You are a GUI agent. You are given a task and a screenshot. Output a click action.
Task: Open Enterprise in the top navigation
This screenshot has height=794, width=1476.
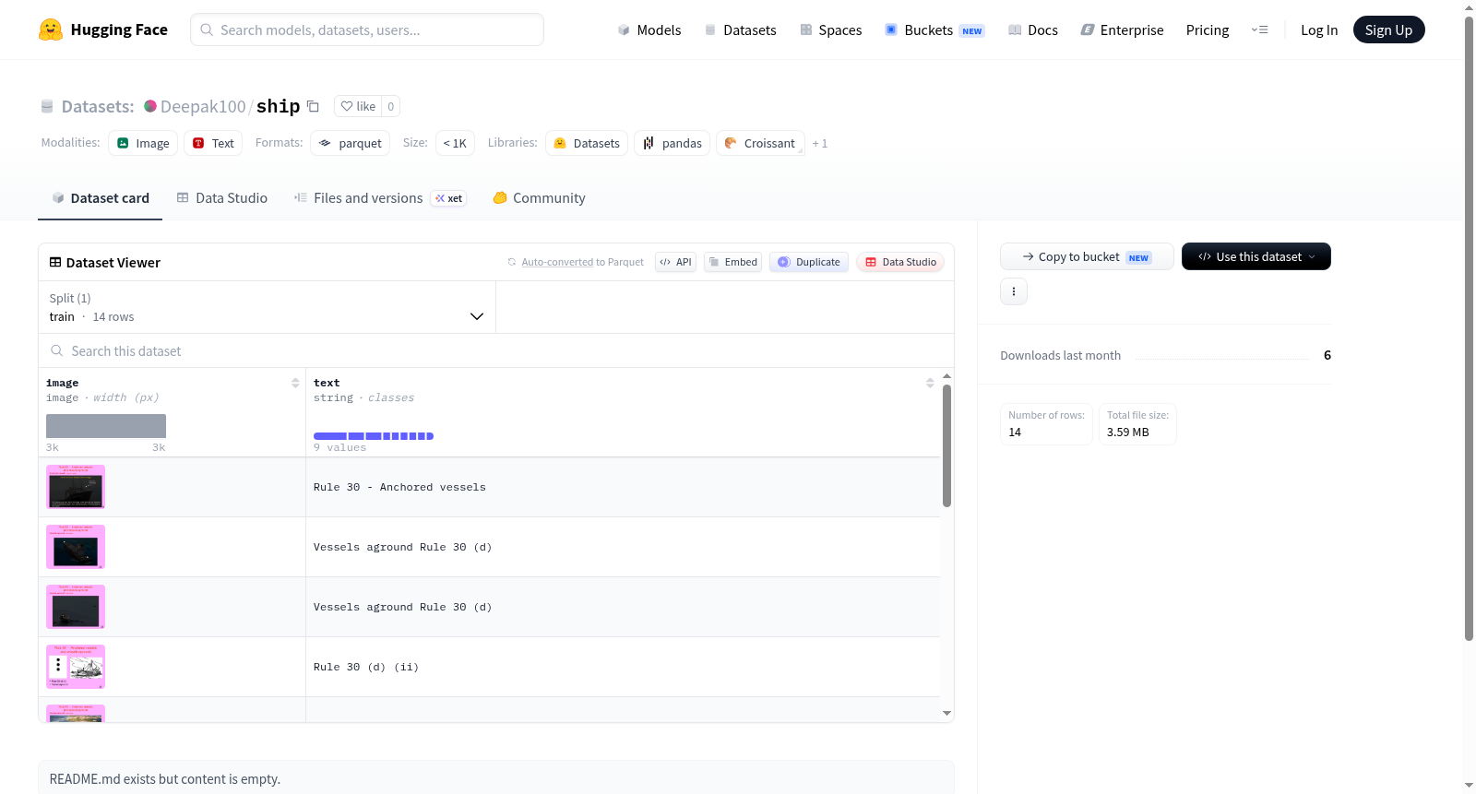1122,30
